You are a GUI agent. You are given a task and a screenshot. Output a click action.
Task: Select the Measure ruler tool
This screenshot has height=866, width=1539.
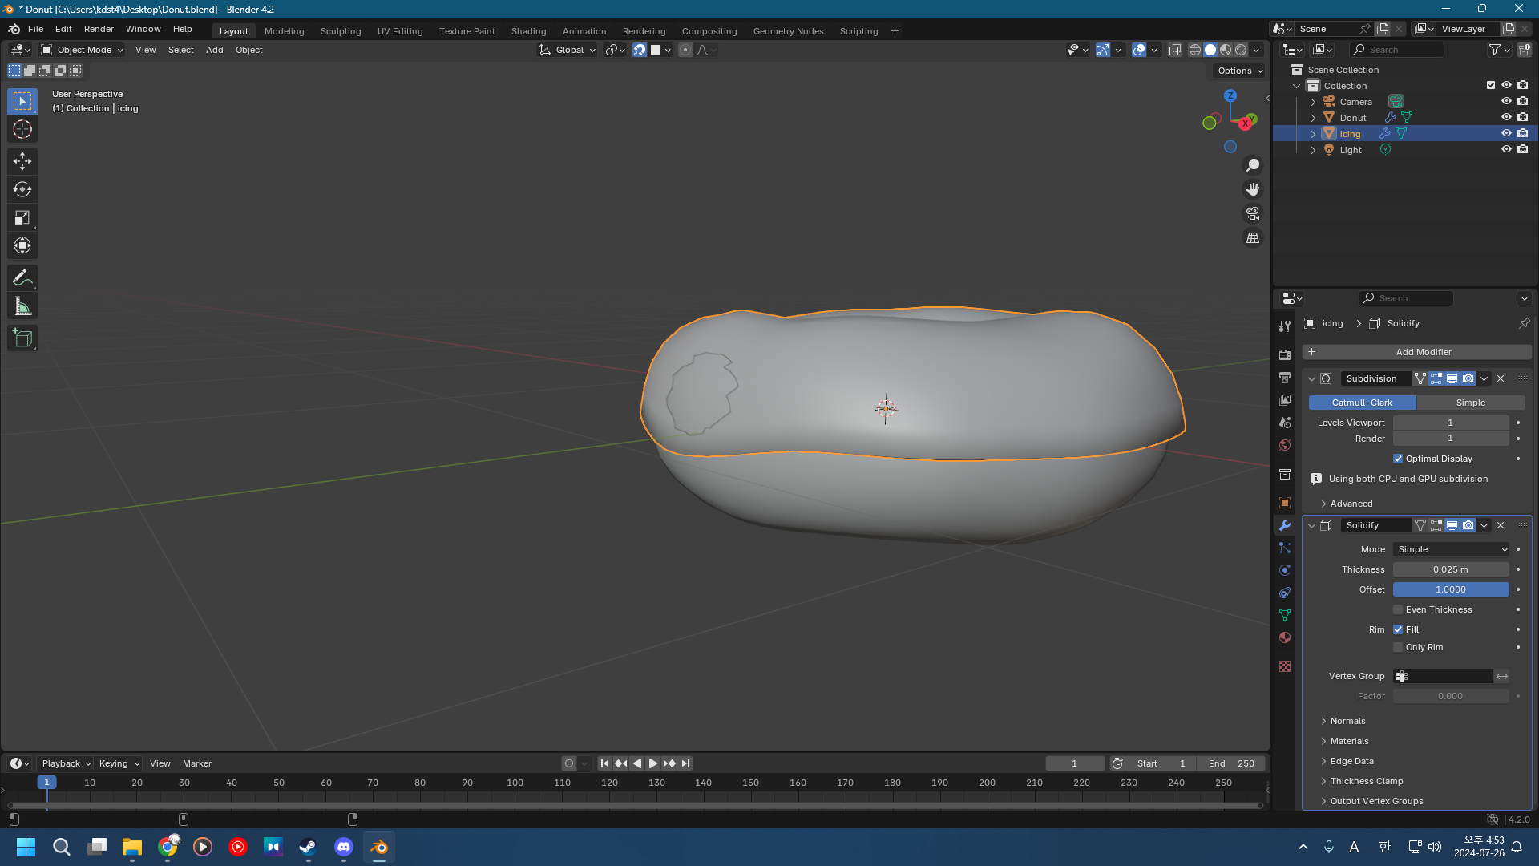22,306
